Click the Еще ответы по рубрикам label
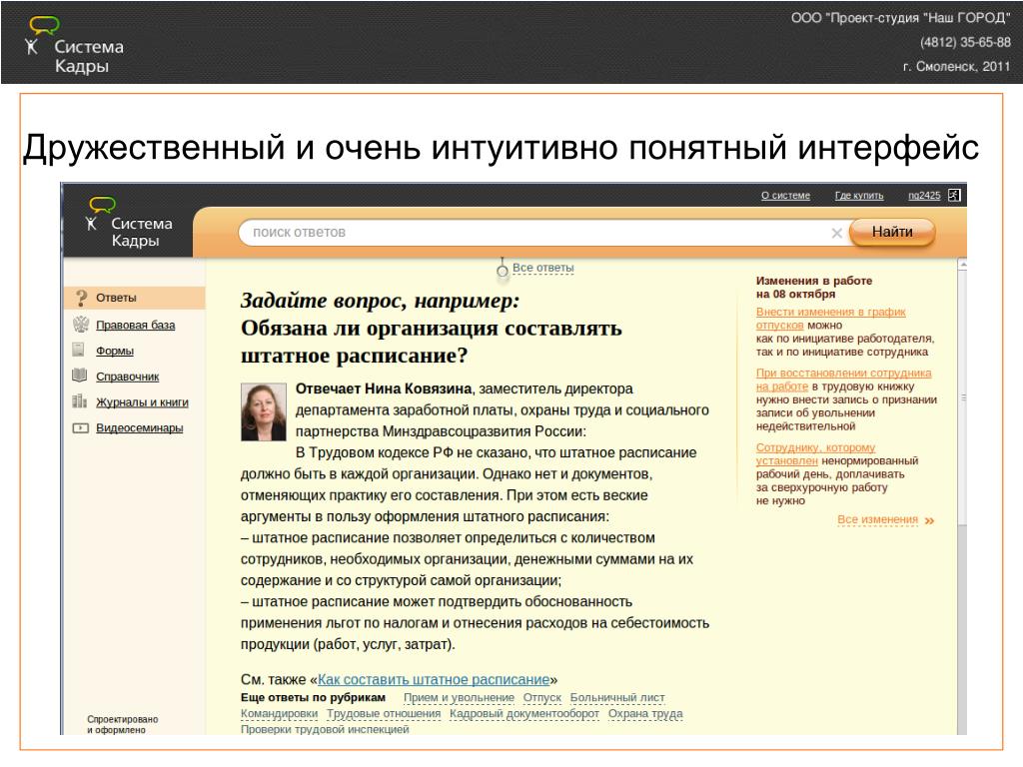The height and width of the screenshot is (767, 1023). (313, 697)
